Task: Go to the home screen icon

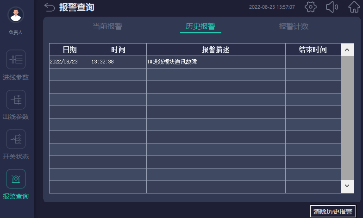Action: click(x=354, y=7)
